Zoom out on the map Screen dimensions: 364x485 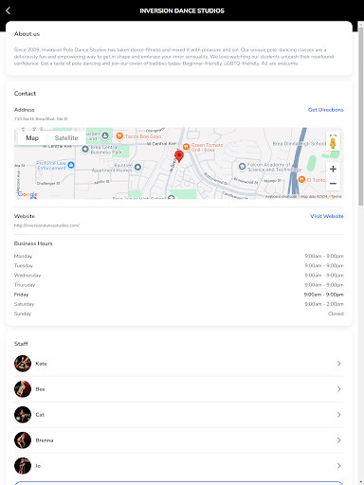[x=333, y=184]
